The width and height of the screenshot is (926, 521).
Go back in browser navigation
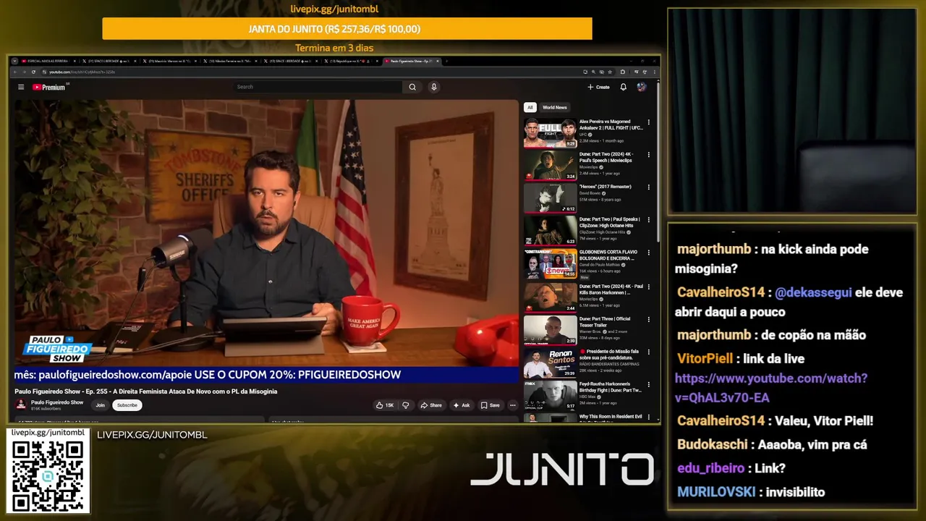coord(14,72)
